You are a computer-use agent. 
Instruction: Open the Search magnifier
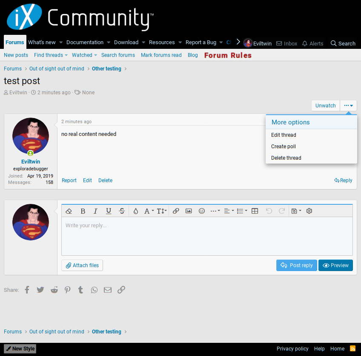click(x=343, y=43)
